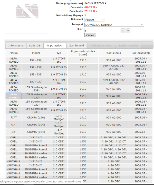Click the SACHS SPRZEGLA group name
The image size is (154, 185).
click(x=95, y=3)
